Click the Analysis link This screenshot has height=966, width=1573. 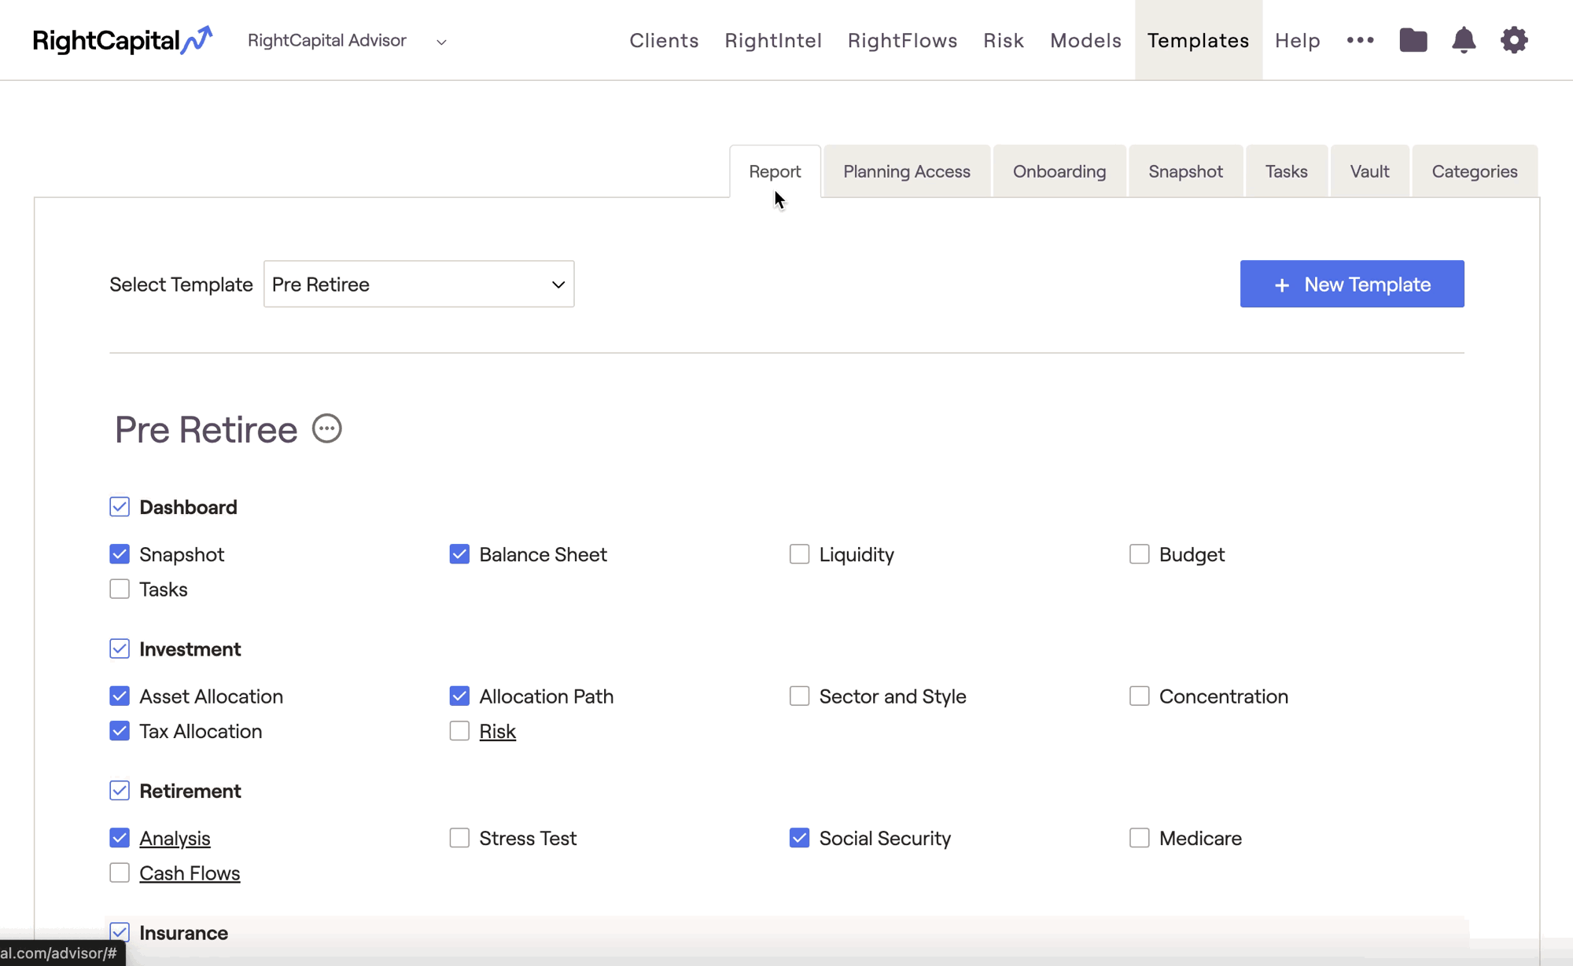click(x=175, y=838)
